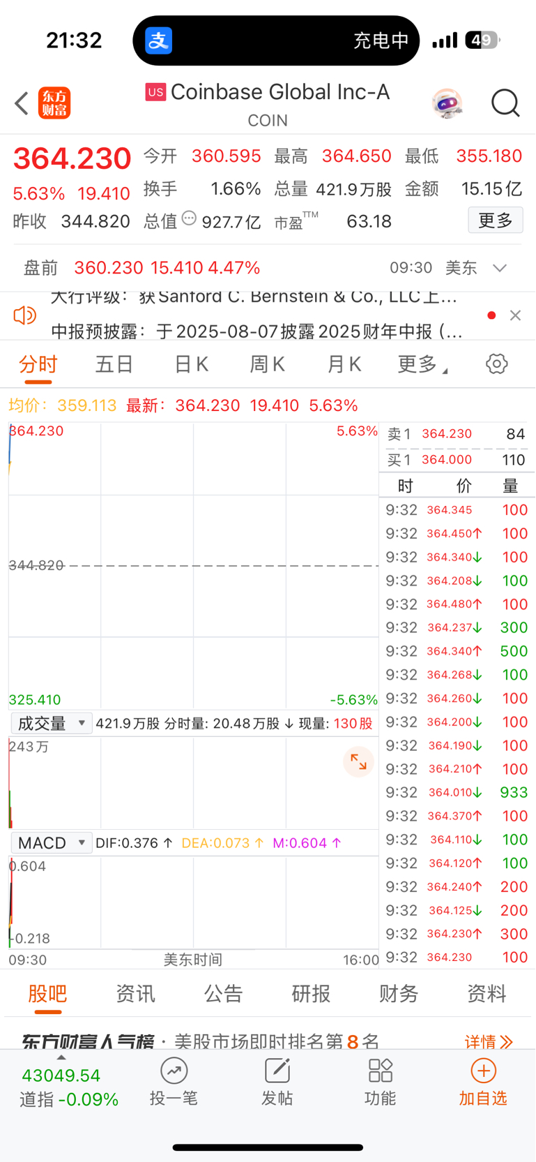Open the 财务 tab

tap(399, 993)
